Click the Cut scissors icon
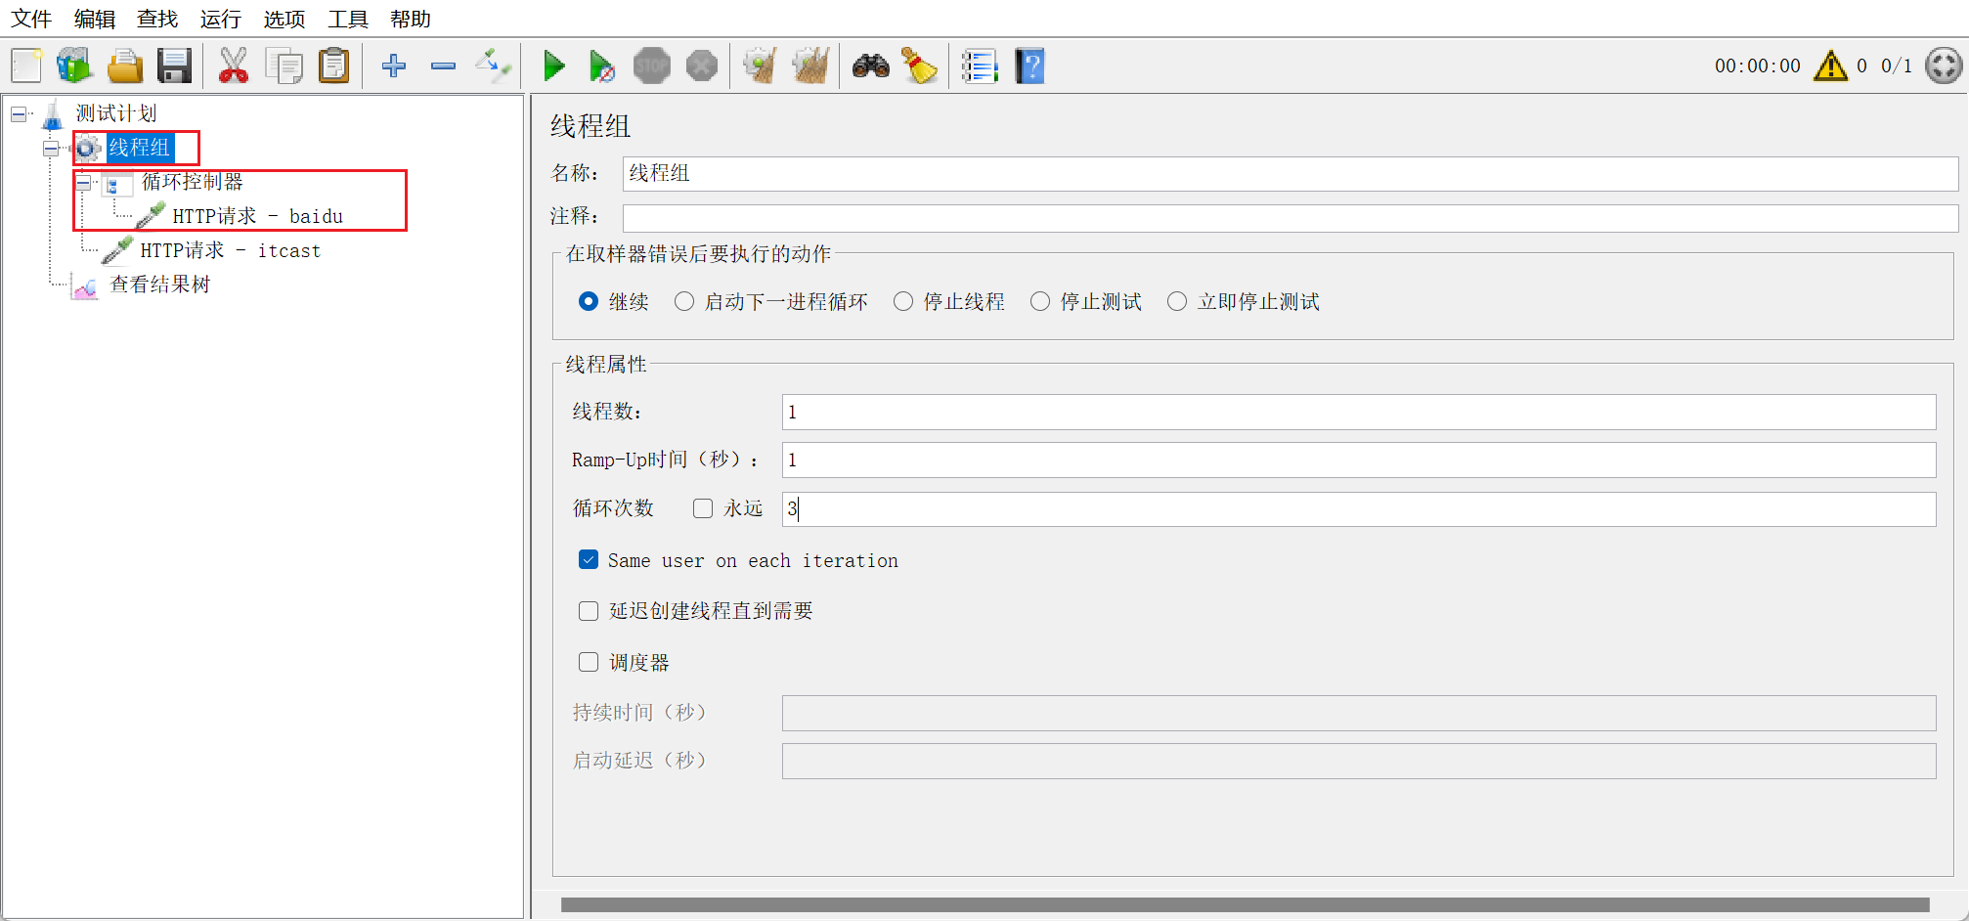1969x921 pixels. point(234,66)
